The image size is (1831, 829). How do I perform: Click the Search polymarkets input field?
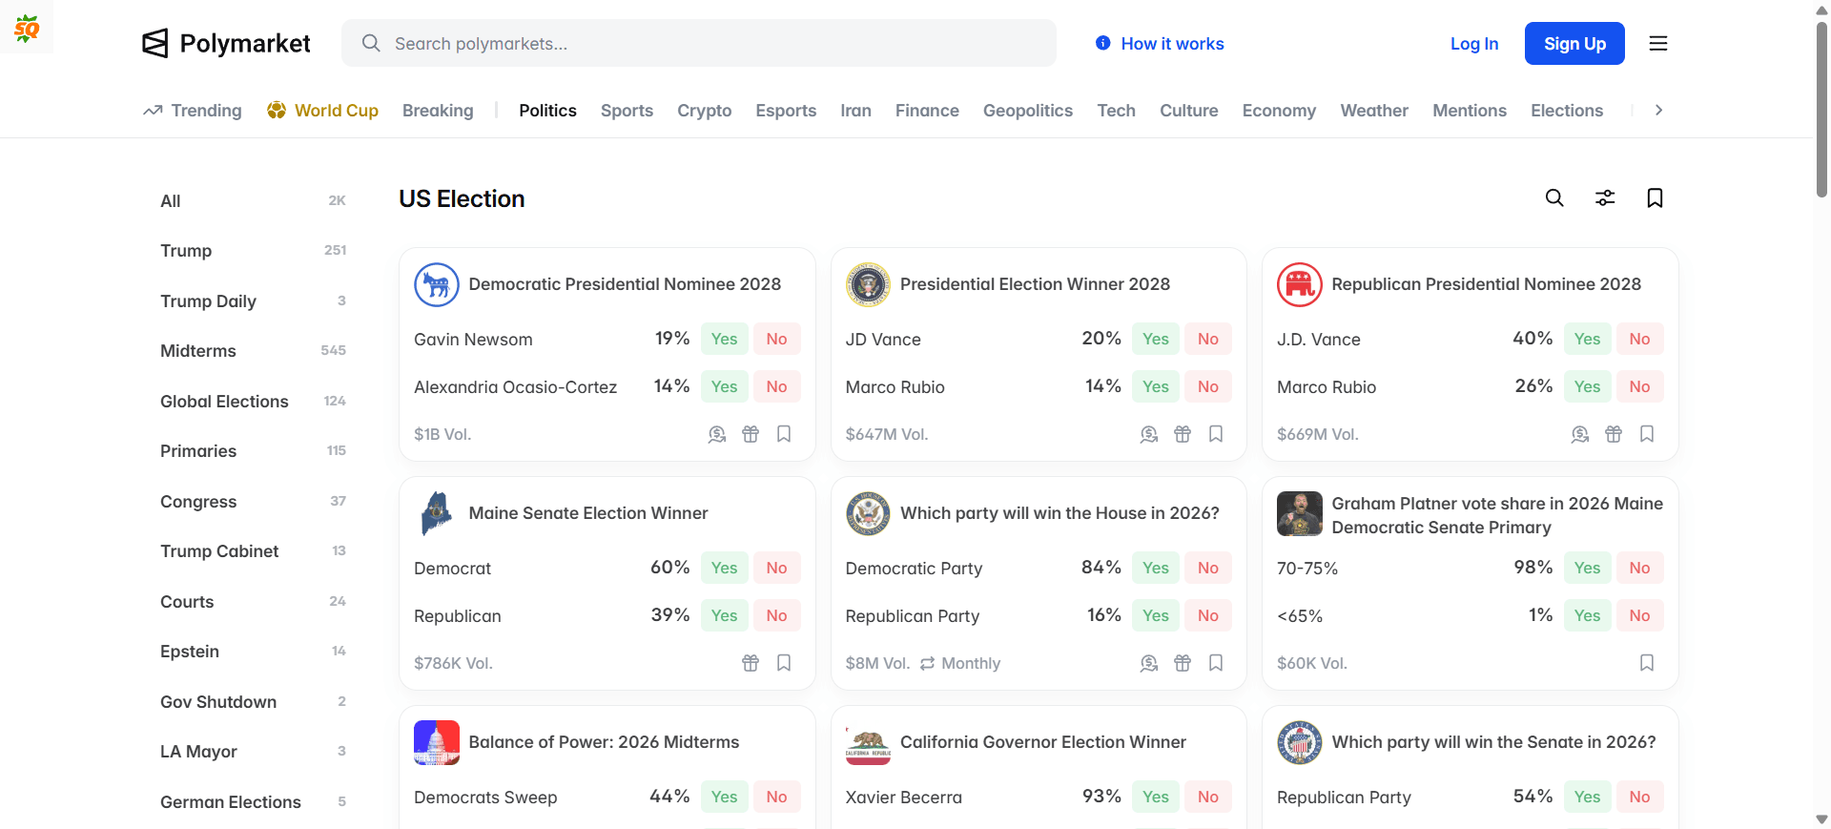[699, 43]
